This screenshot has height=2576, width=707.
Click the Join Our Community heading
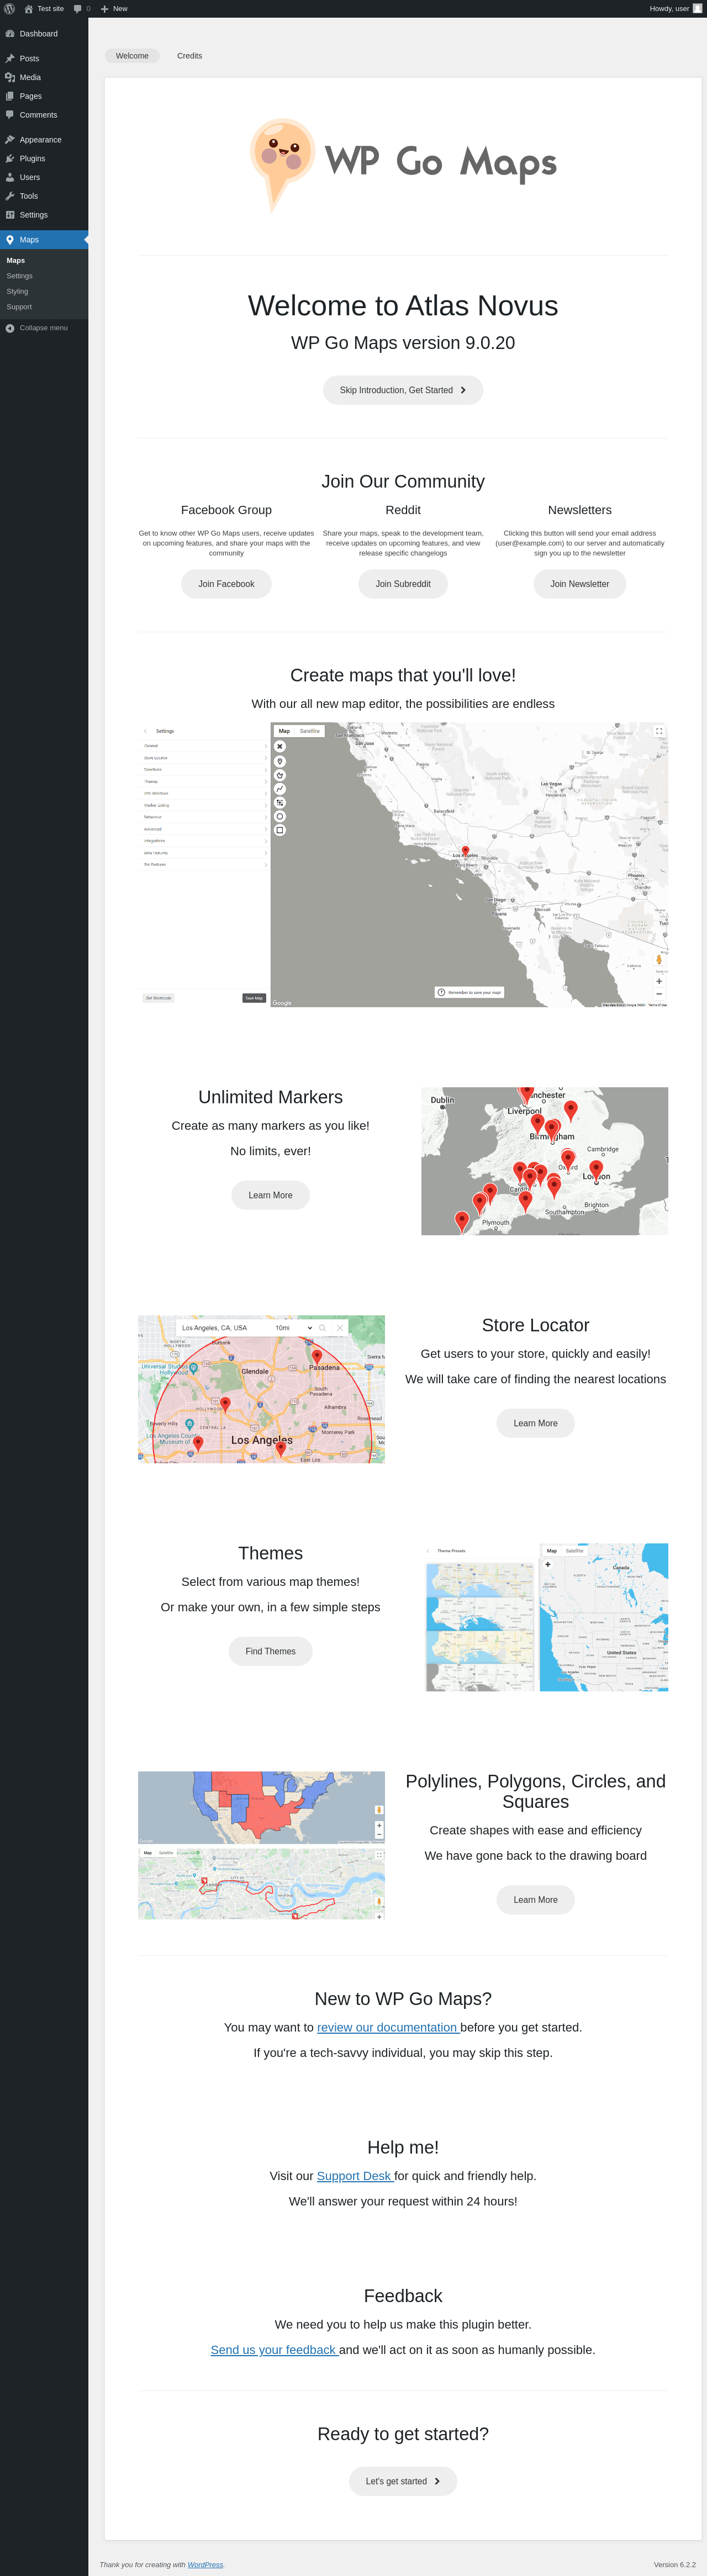(x=403, y=482)
